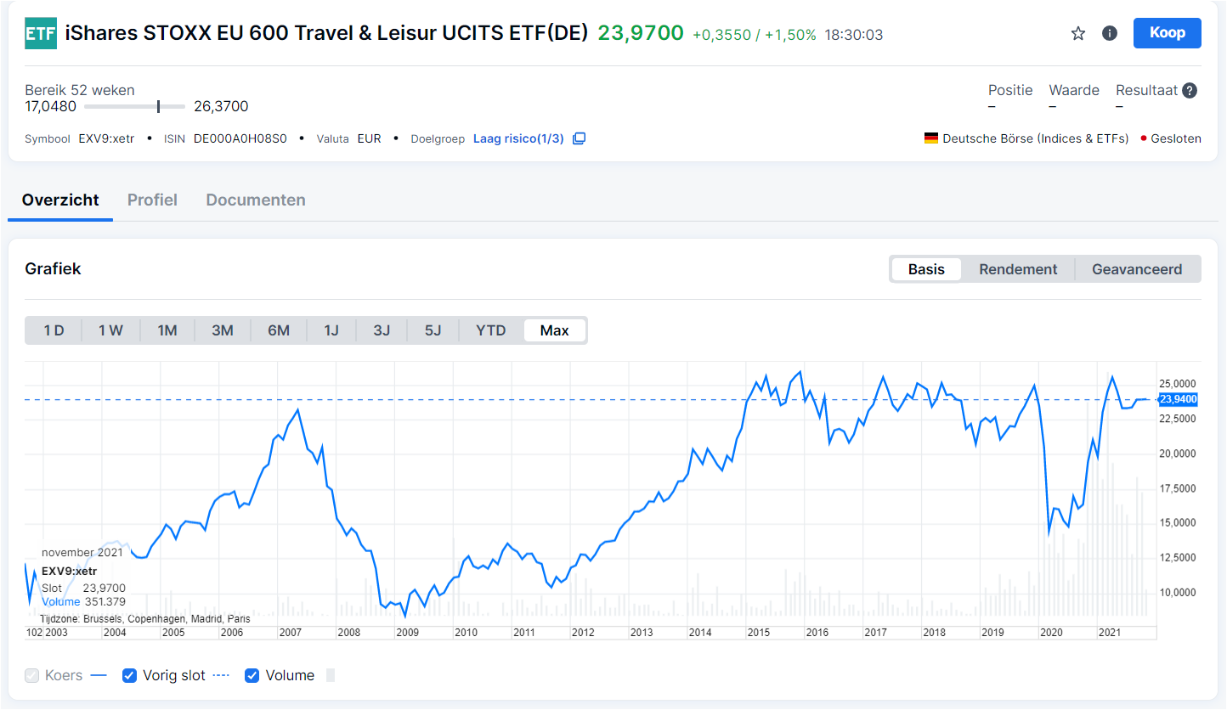
Task: Select the Rendement chart mode
Action: click(x=1018, y=269)
